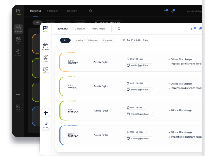Viewport: 205px width, 156px height.
Task: Open the In Progress booking card for Amelia Taylor
Action: [x=131, y=135]
